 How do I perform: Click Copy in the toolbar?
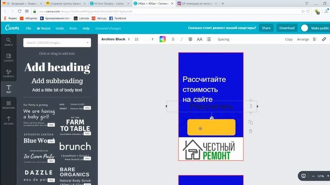pos(289,39)
